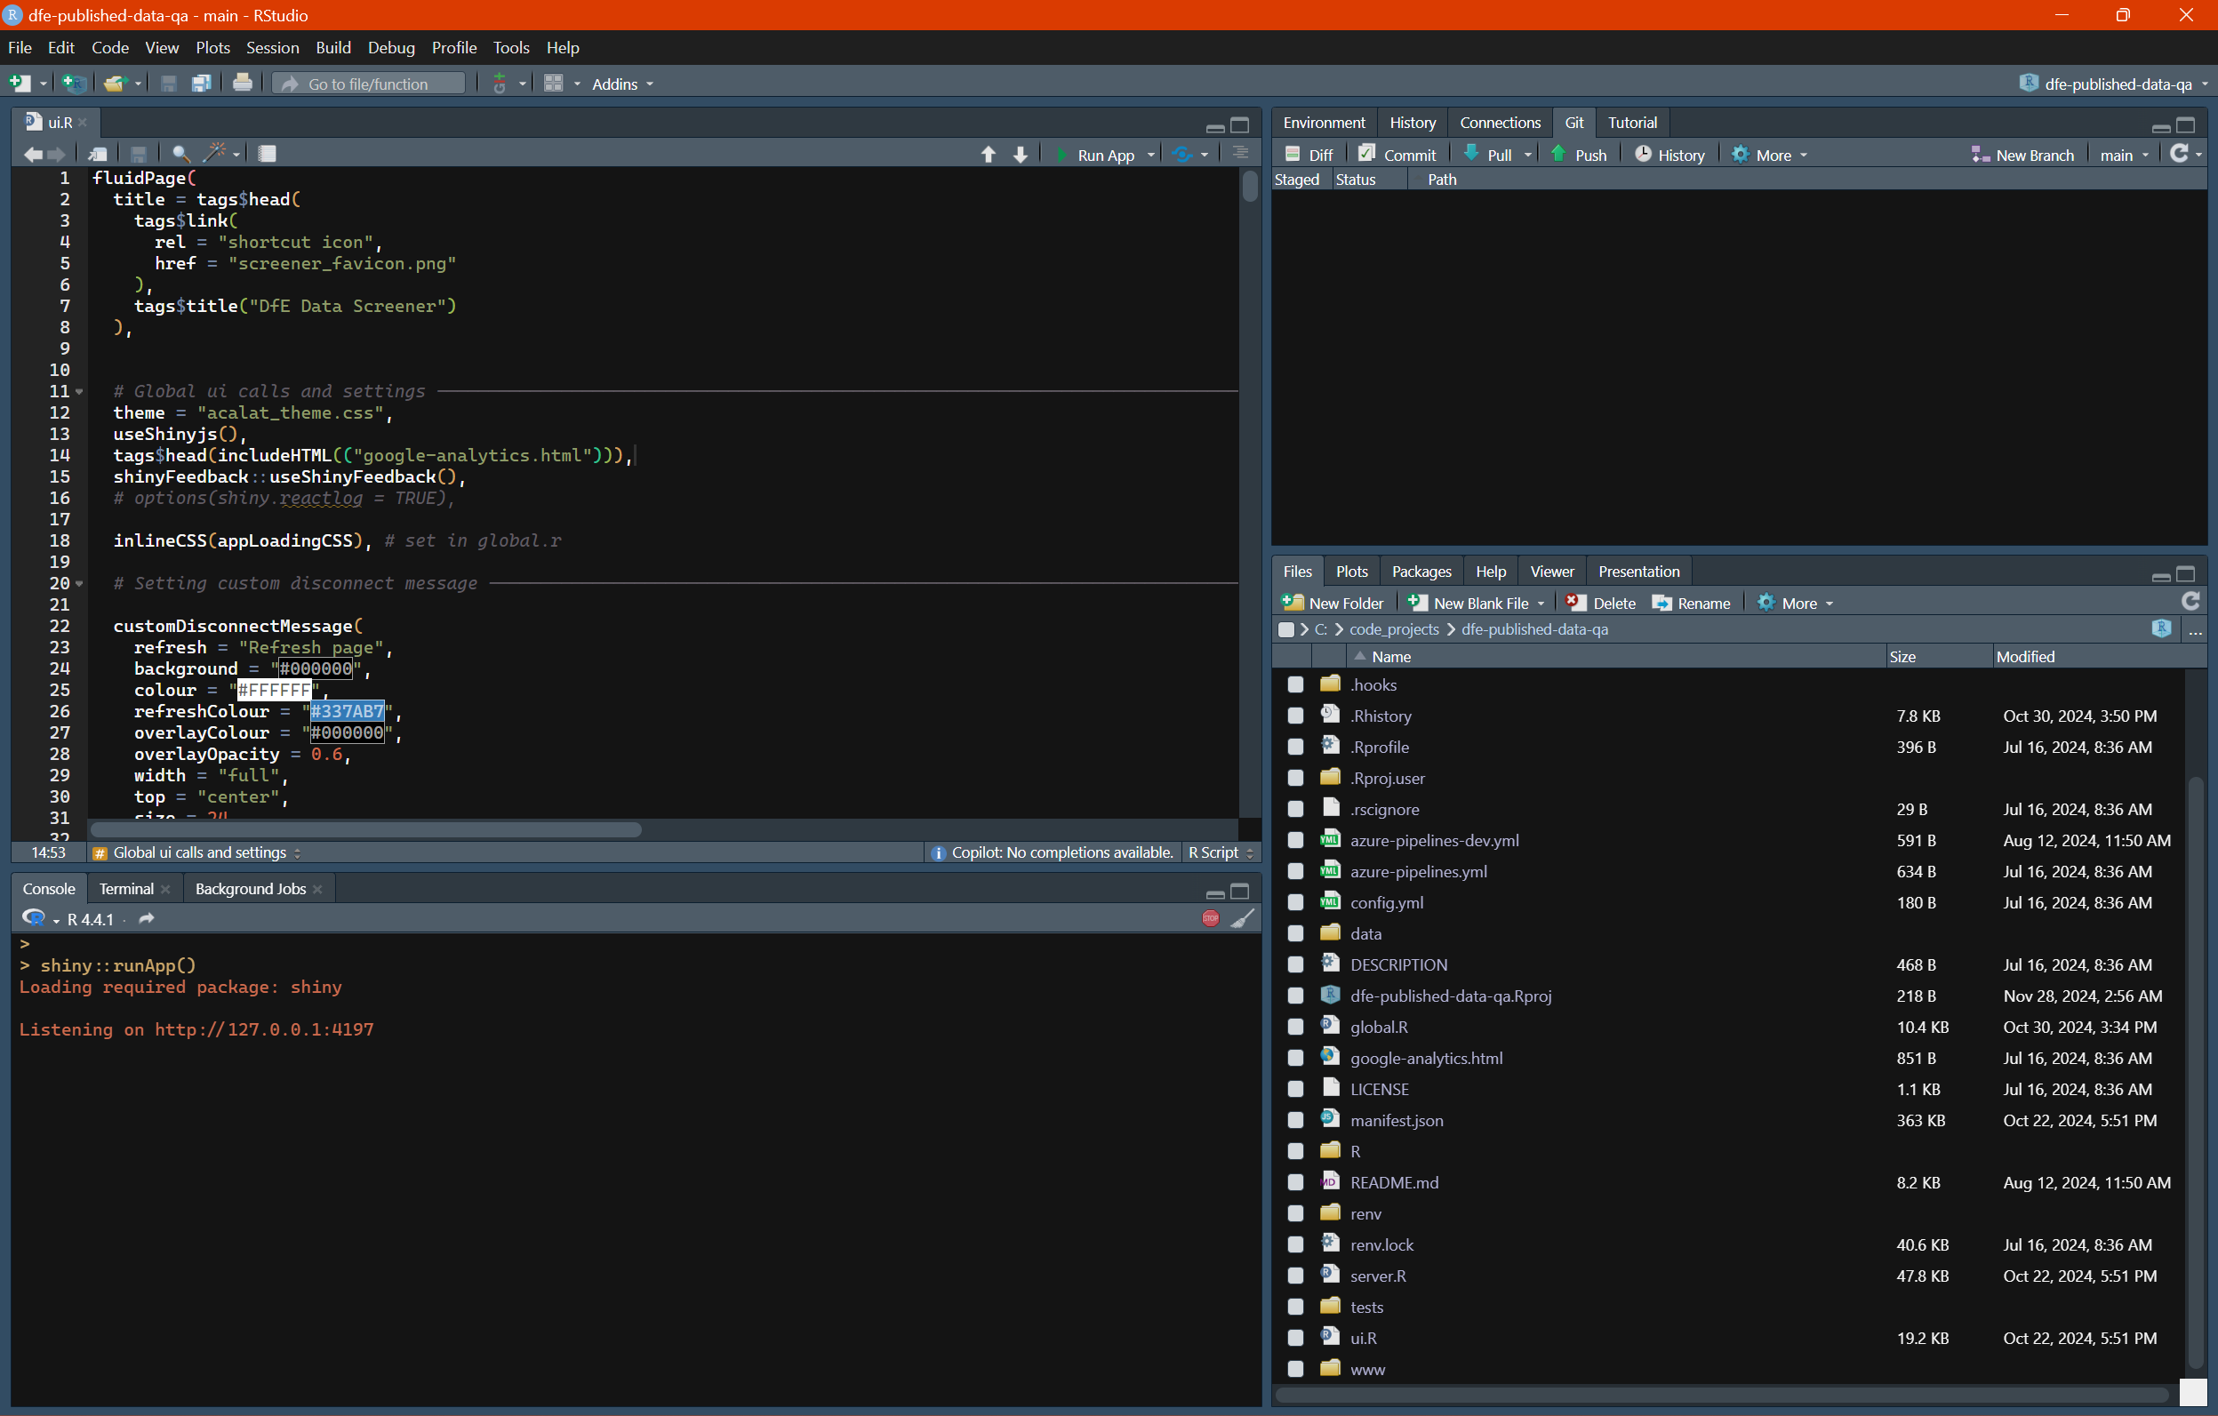
Task: Clear console with the broom icon
Action: pos(1243,918)
